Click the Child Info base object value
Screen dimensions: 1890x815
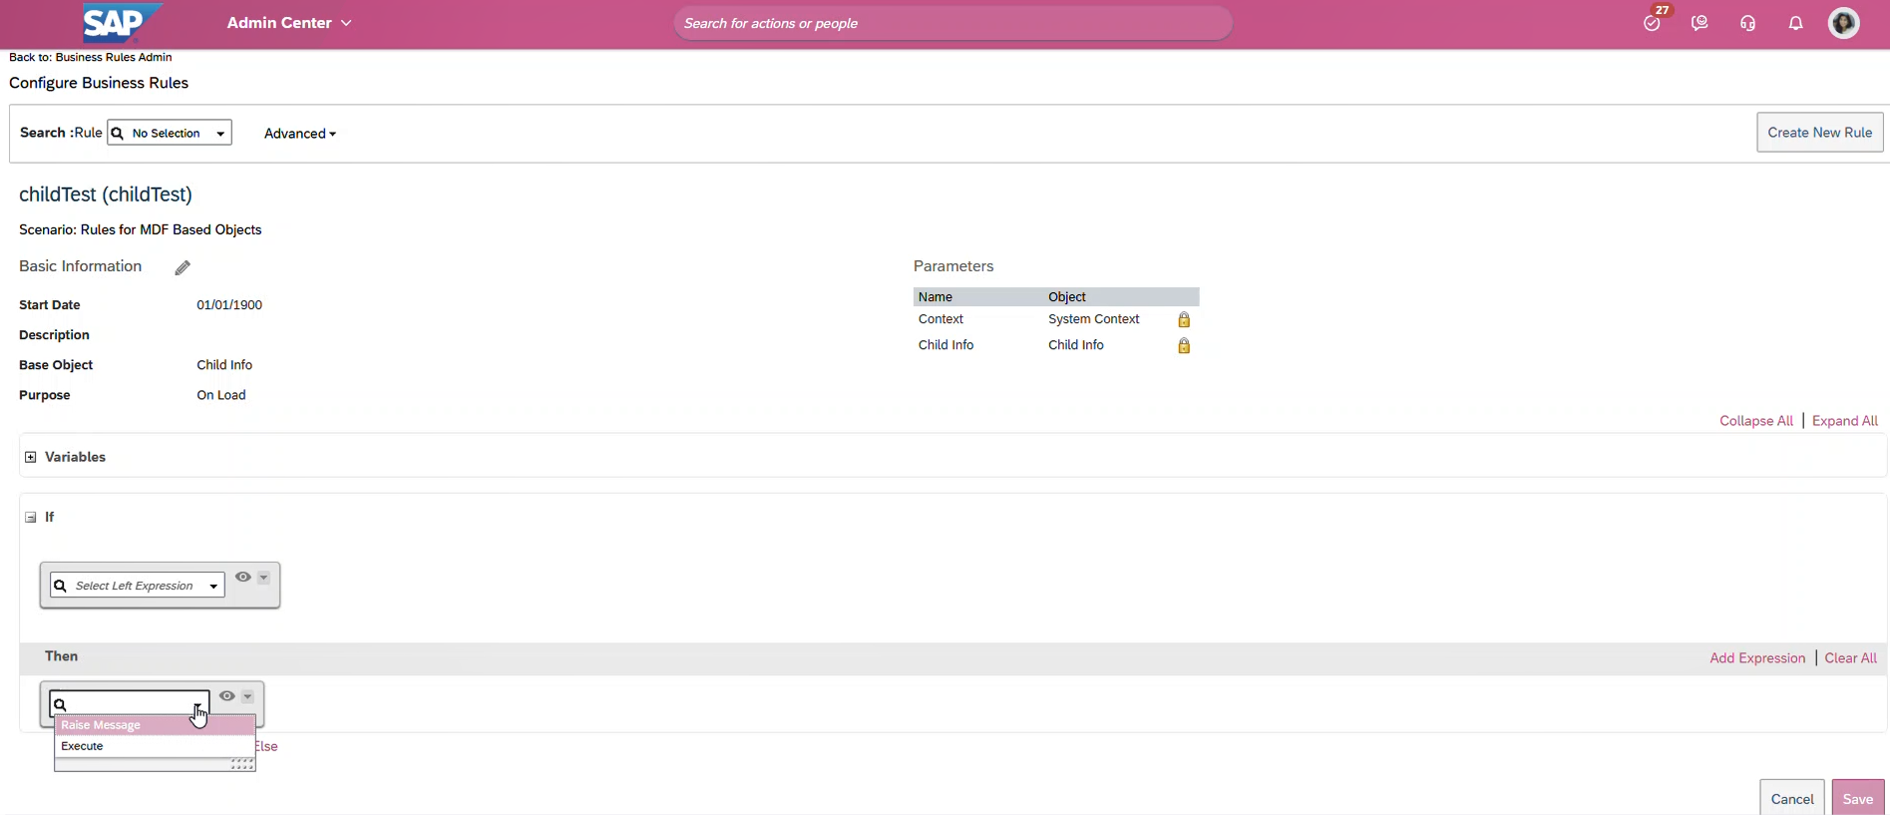224,365
